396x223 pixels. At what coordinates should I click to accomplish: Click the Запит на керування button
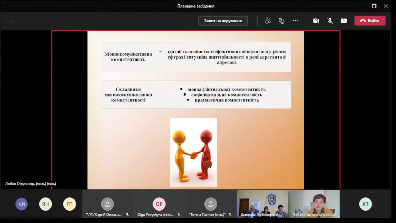223,21
